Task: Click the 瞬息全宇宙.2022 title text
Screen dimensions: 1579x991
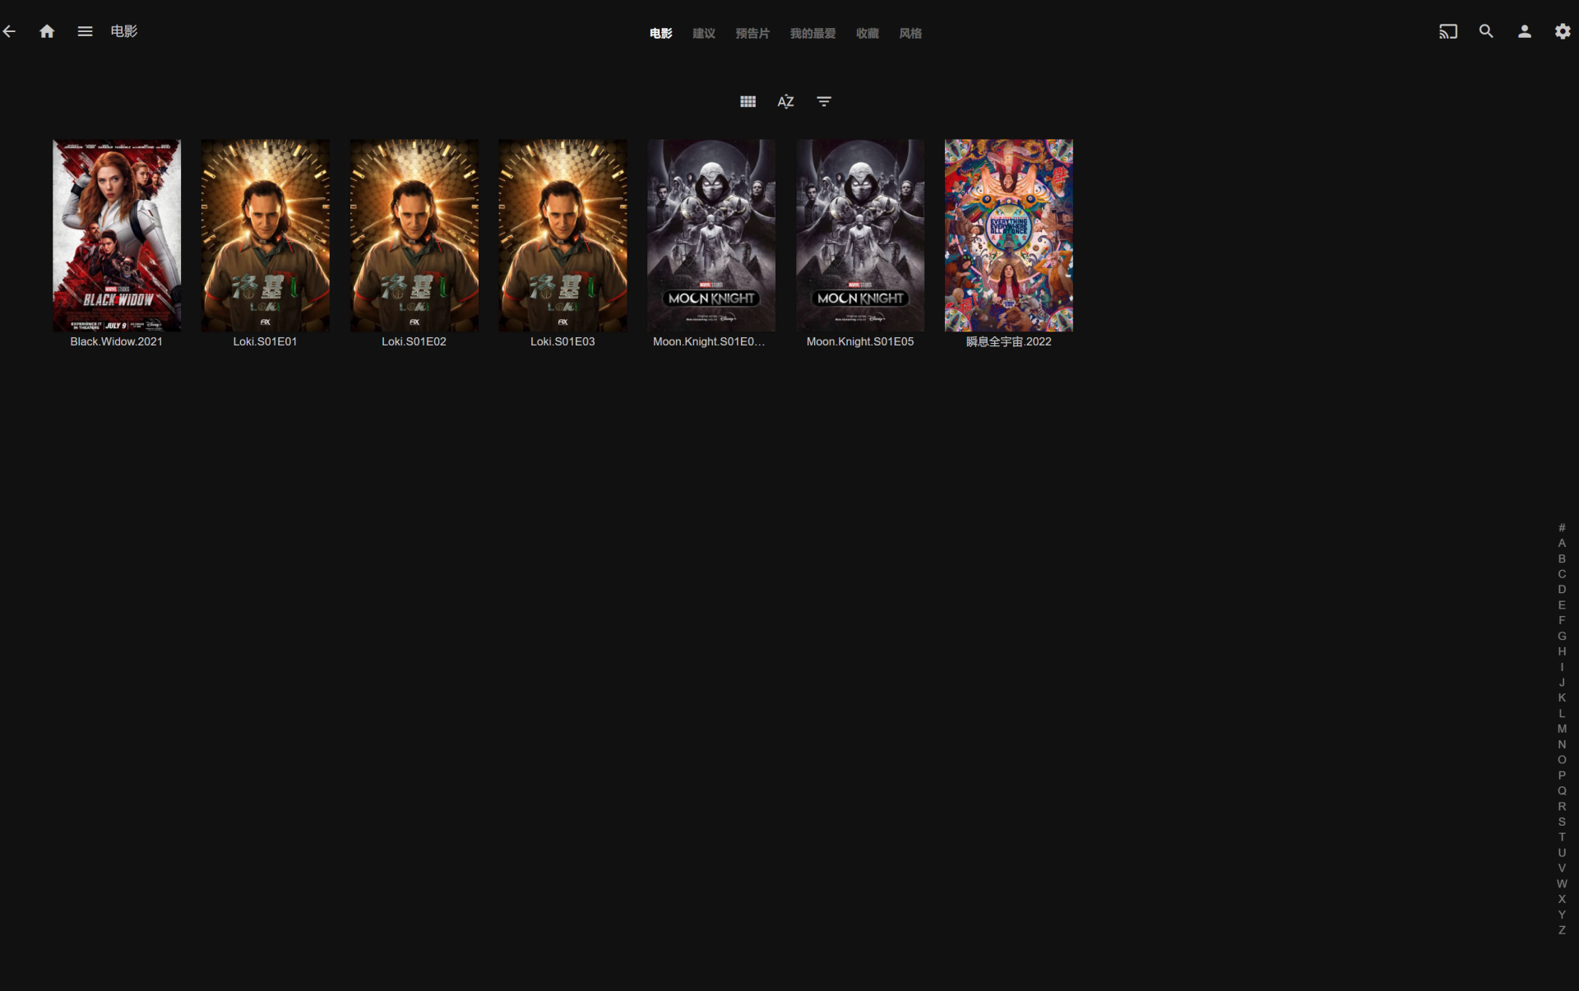Action: (1008, 341)
